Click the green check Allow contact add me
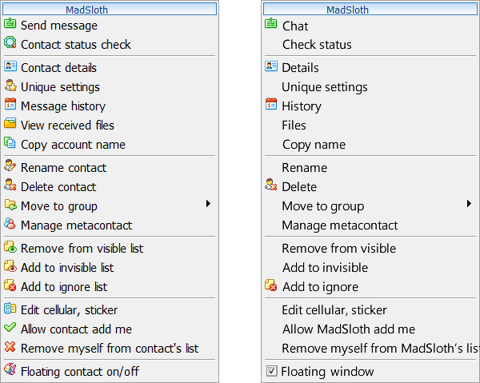 [10, 329]
